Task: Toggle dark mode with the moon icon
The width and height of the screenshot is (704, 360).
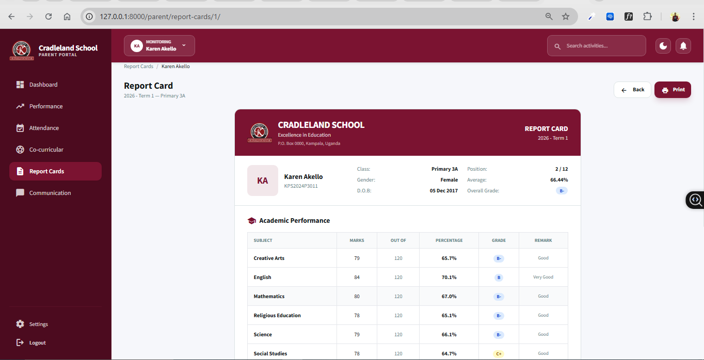Action: [663, 46]
